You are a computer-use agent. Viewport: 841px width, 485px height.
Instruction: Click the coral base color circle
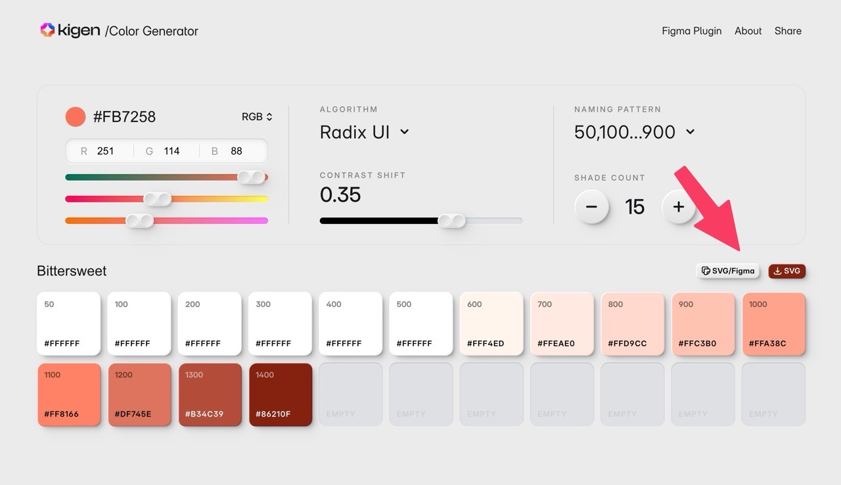76,117
